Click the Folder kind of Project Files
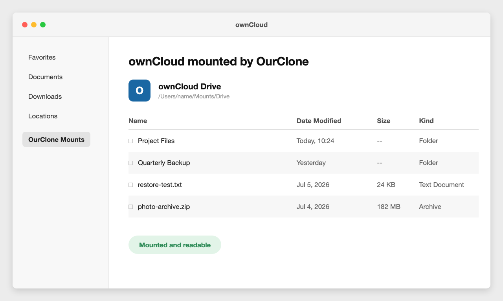 429,141
